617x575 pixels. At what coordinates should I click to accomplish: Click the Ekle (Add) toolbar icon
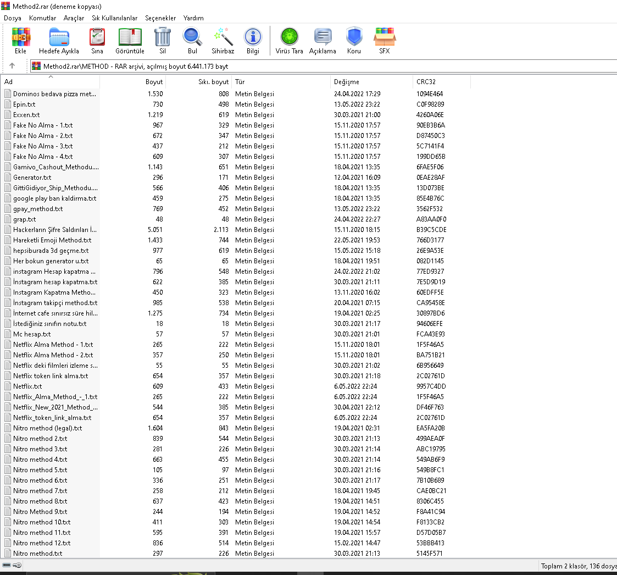click(x=20, y=37)
